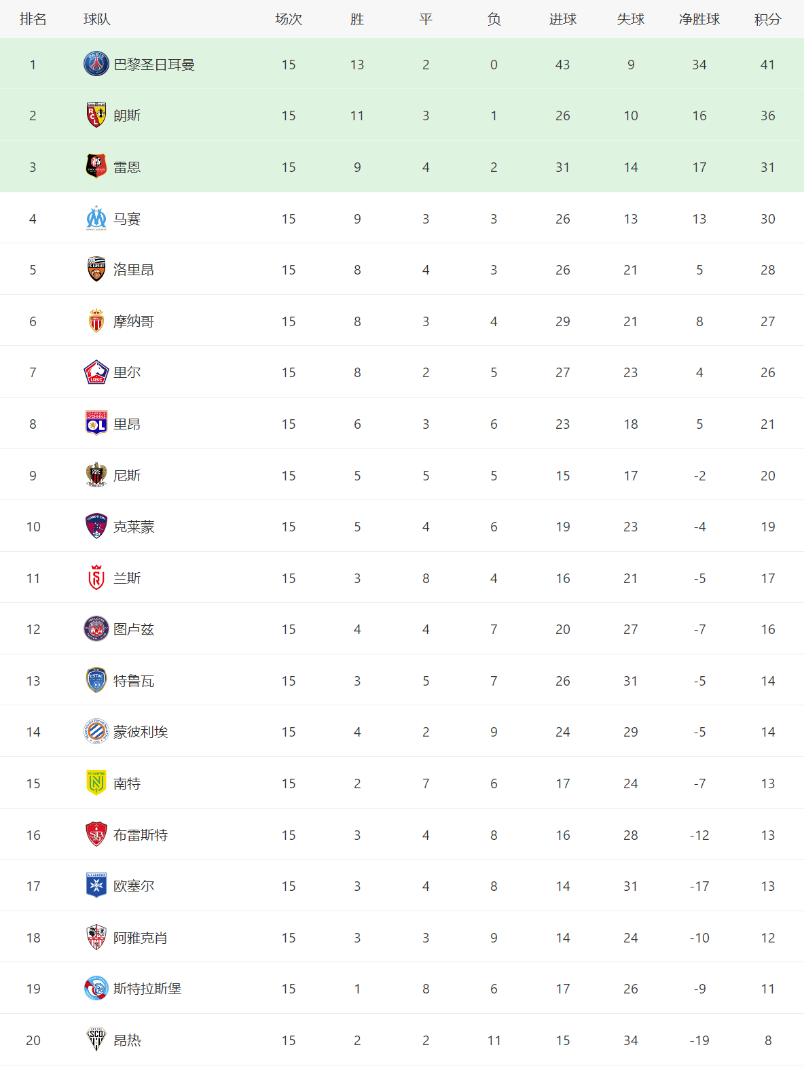Click the Strasbourg club logo
Viewport: 804px width, 1075px height.
tap(96, 989)
